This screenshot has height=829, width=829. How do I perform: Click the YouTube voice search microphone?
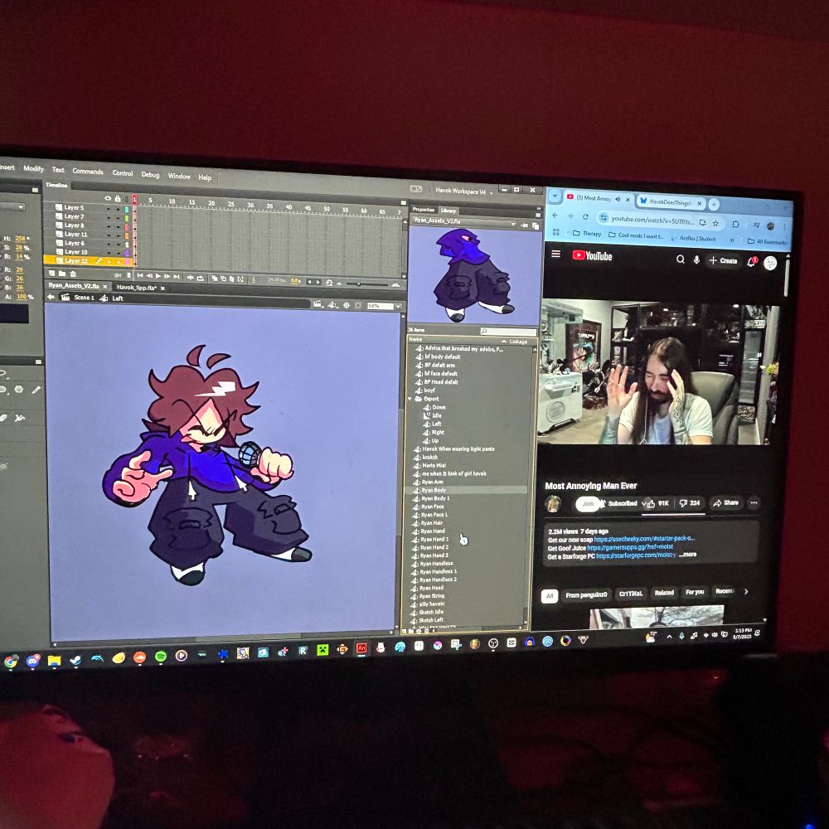coord(697,259)
